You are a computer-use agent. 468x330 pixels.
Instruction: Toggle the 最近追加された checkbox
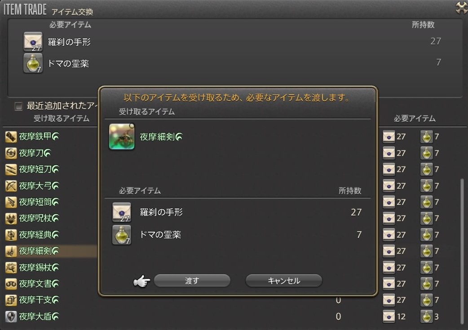[x=18, y=106]
